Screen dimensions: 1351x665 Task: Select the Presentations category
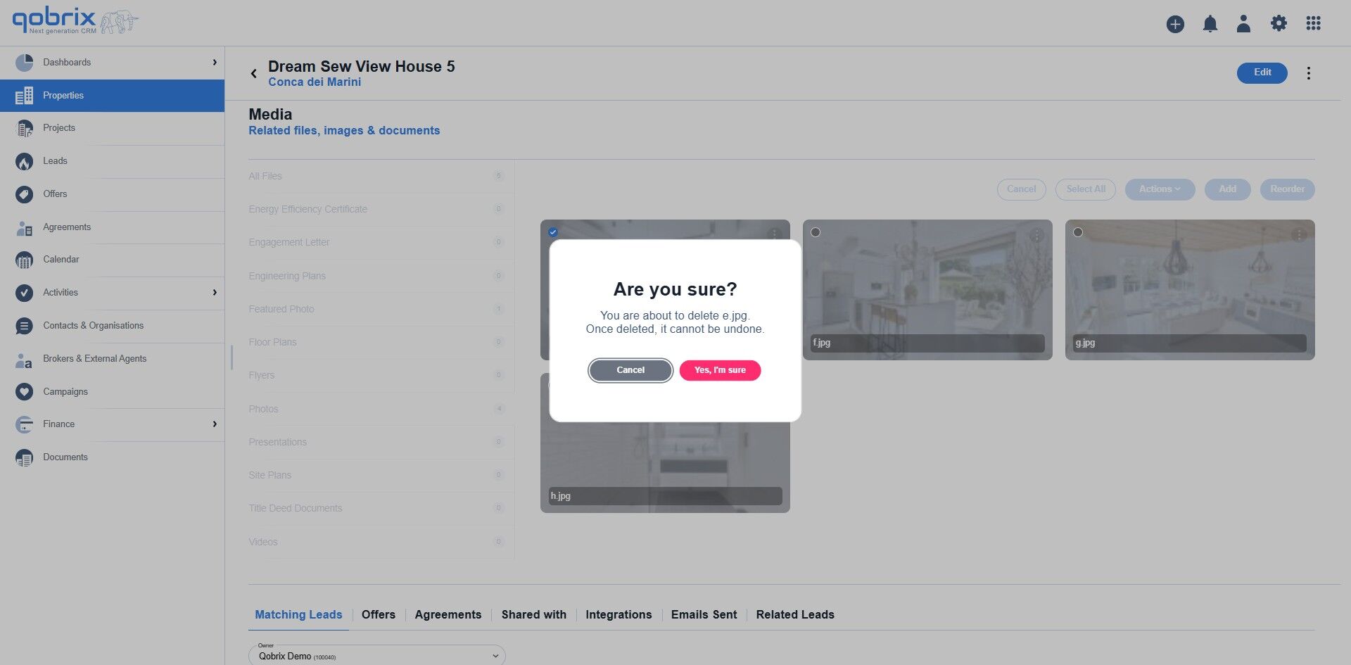click(381, 442)
